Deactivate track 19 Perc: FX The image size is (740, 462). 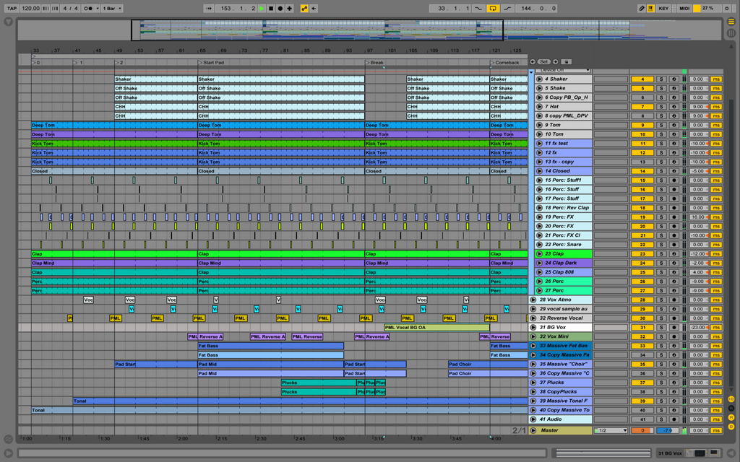(x=642, y=217)
